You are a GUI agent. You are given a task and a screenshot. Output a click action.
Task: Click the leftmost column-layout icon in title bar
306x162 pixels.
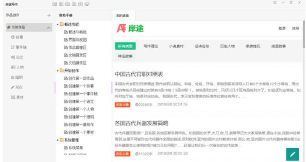[55, 4]
